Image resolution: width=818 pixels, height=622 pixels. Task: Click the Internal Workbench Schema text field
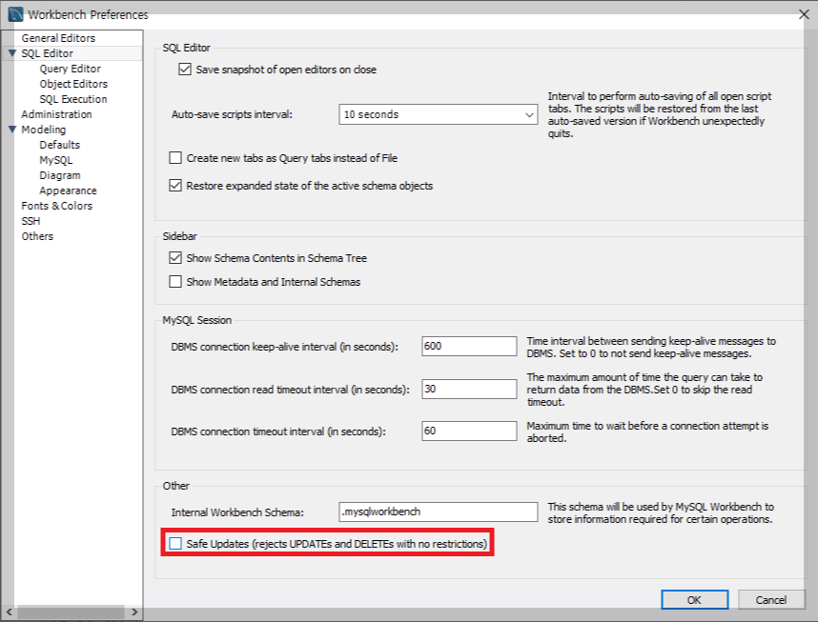438,512
